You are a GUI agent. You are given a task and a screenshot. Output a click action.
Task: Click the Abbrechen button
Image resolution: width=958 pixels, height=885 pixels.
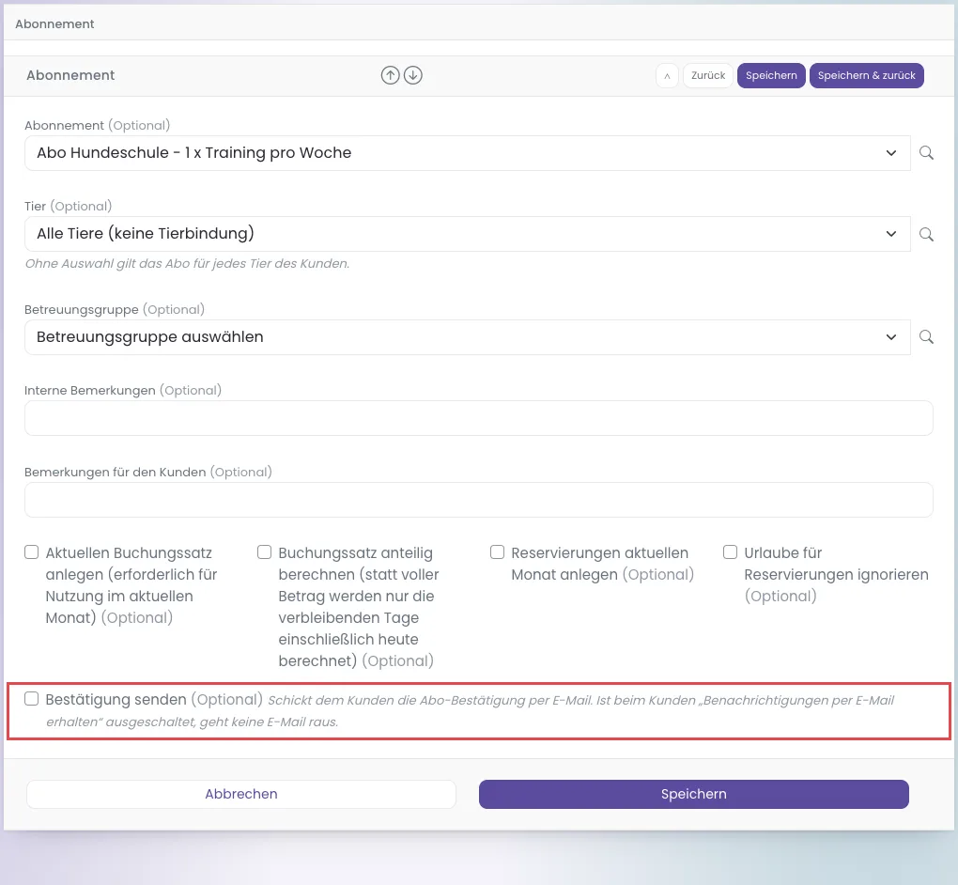click(241, 794)
